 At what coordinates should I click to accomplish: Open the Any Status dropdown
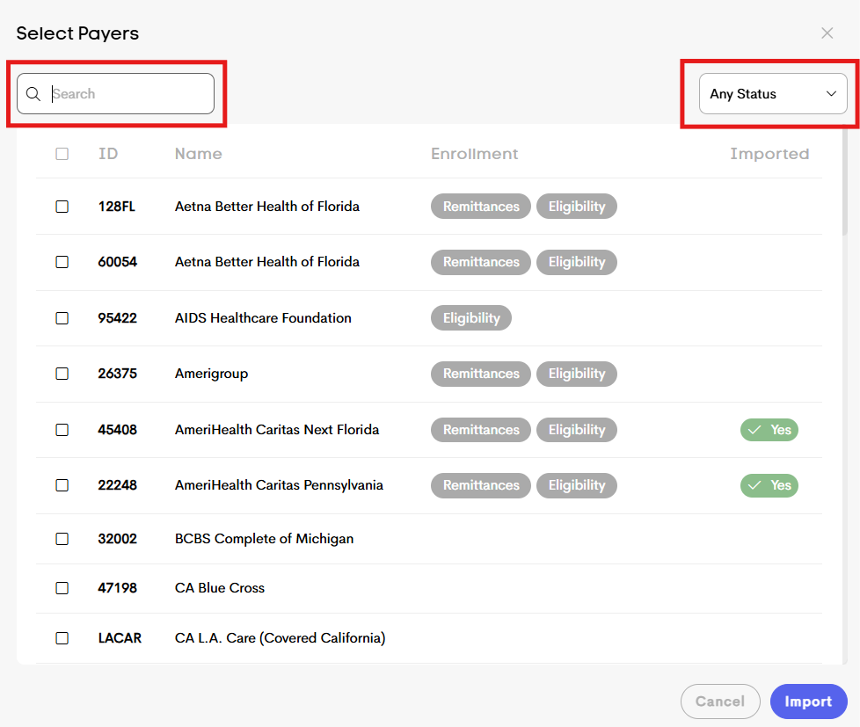[x=773, y=94]
